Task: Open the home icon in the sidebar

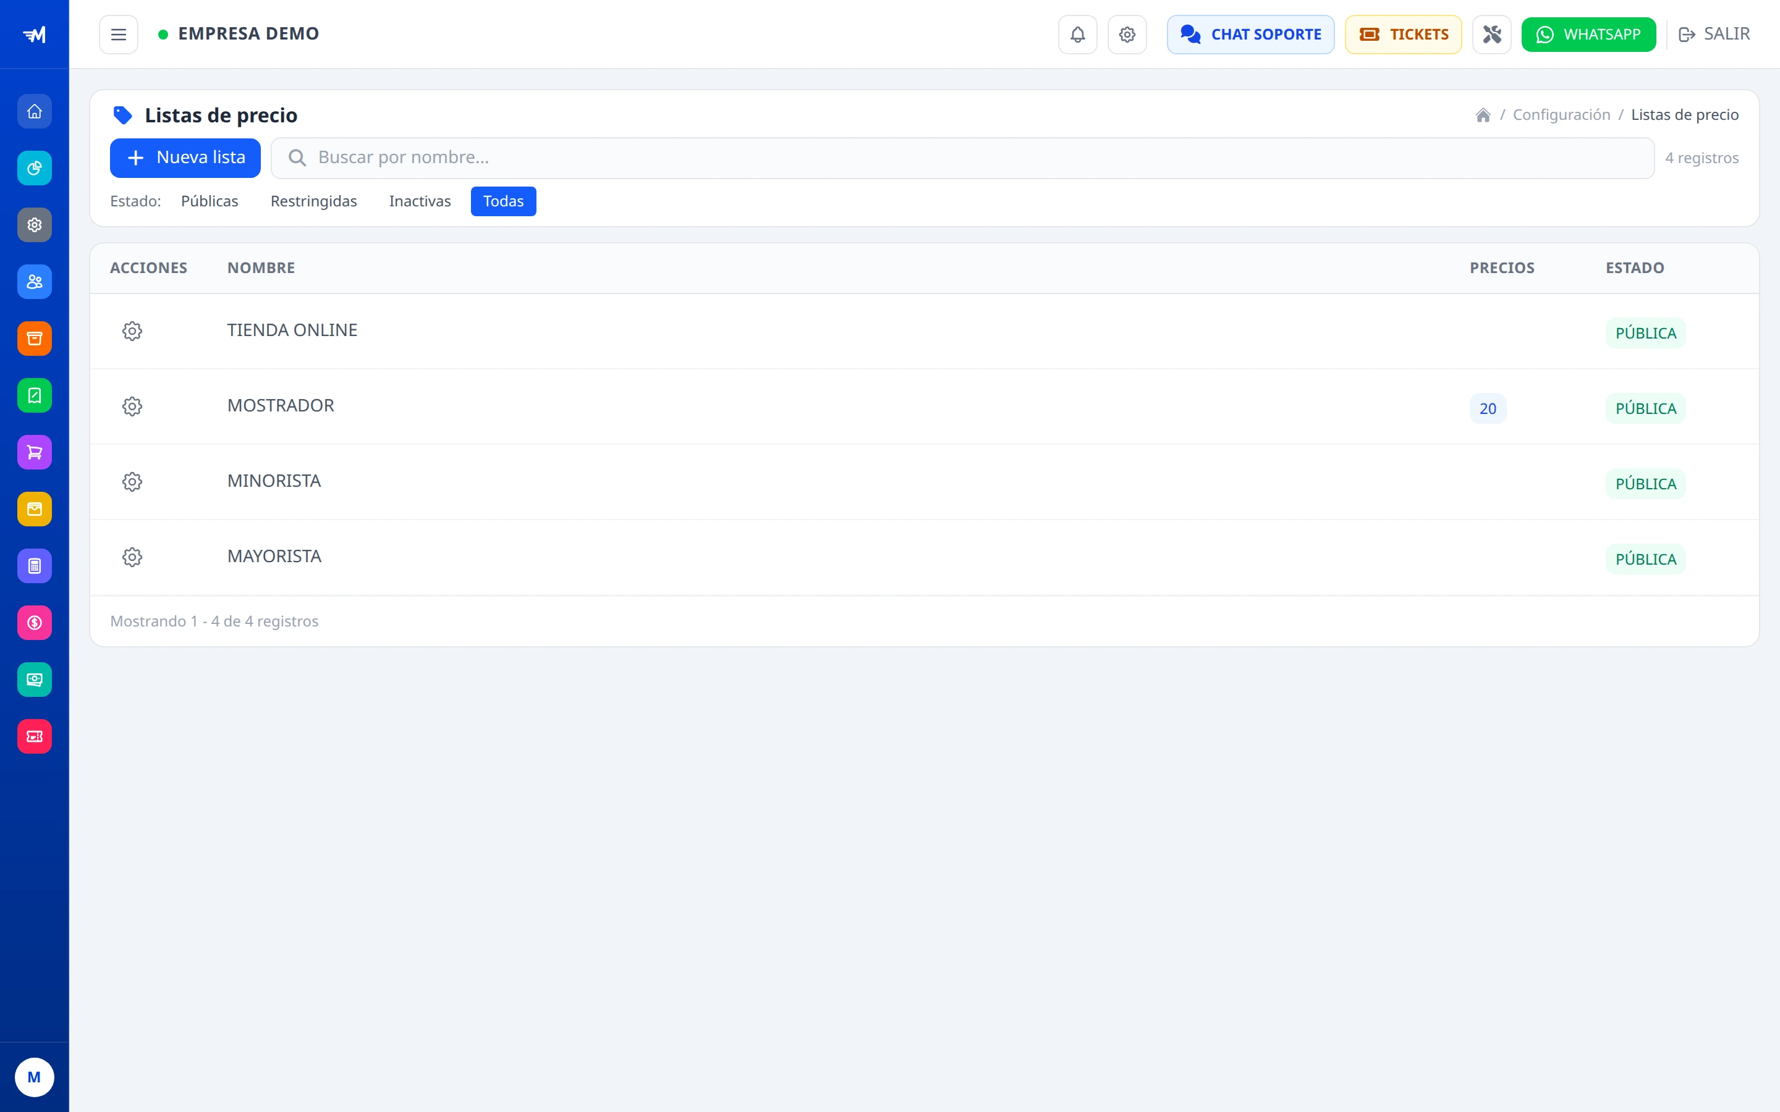Action: click(35, 112)
